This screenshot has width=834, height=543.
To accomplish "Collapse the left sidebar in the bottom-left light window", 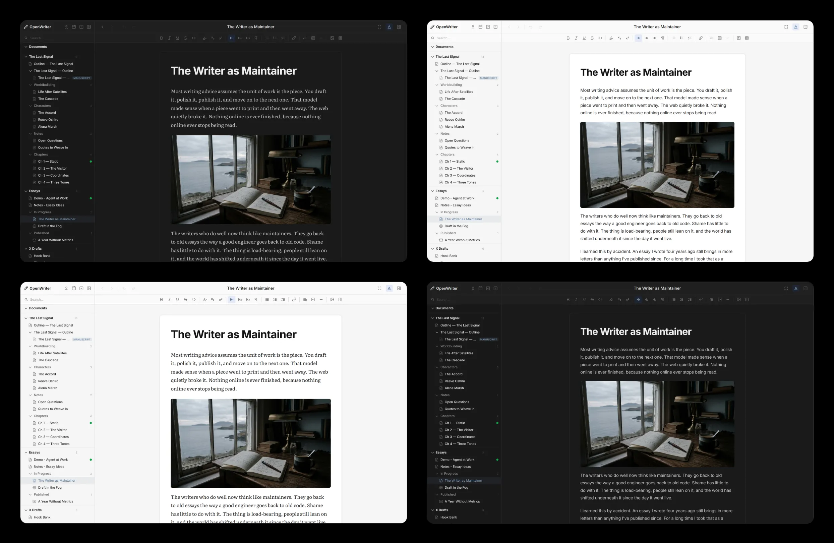I will click(x=89, y=288).
